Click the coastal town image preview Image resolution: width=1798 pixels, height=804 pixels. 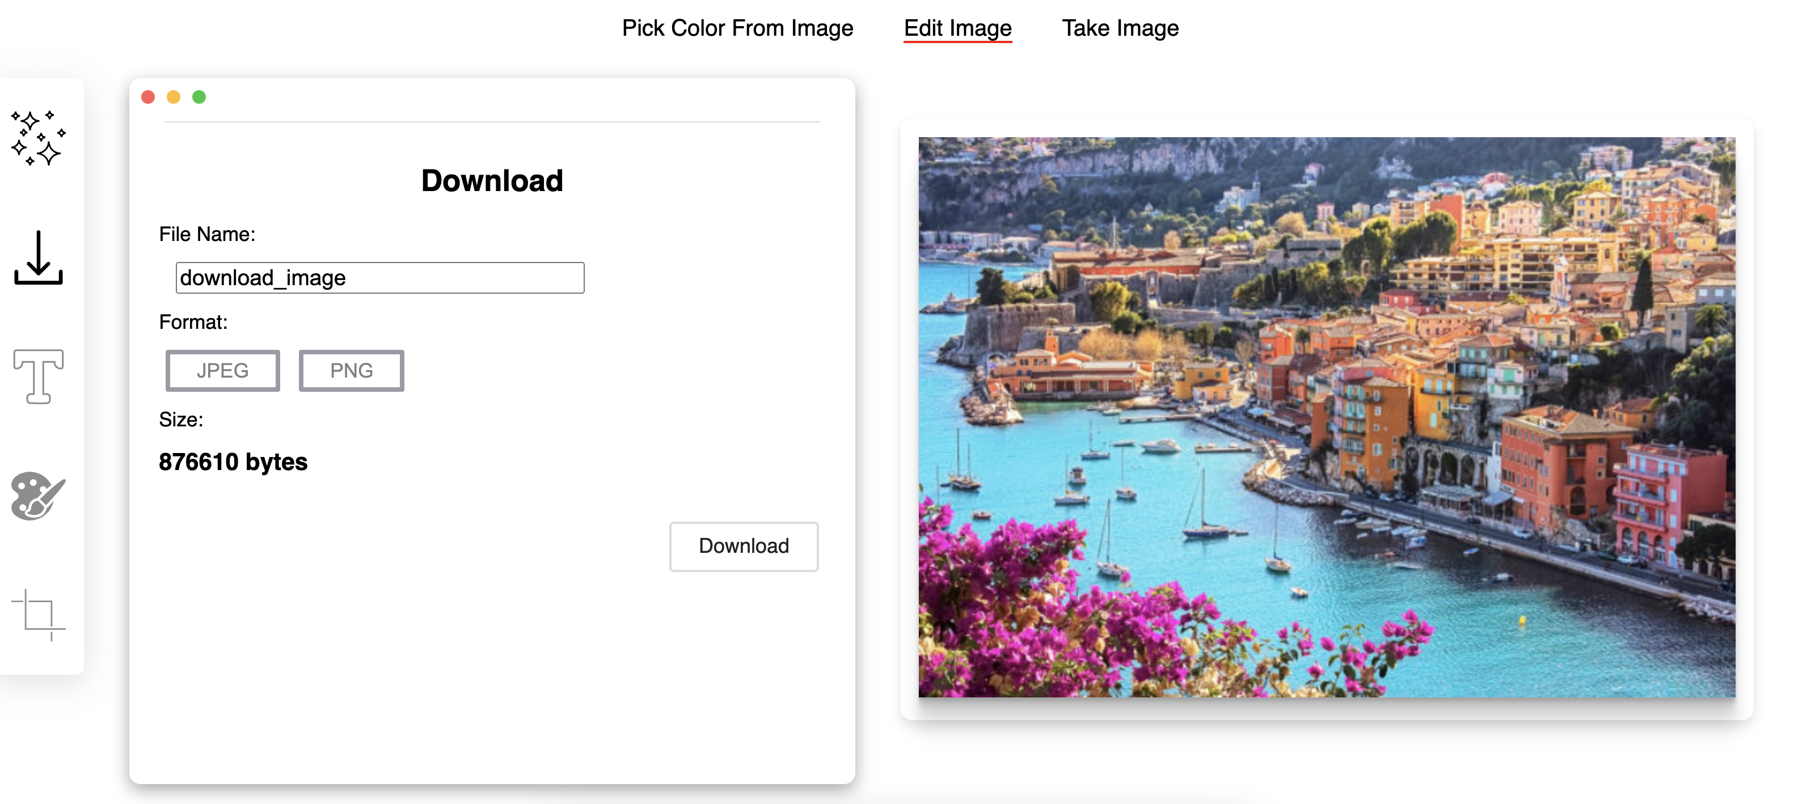coord(1326,417)
